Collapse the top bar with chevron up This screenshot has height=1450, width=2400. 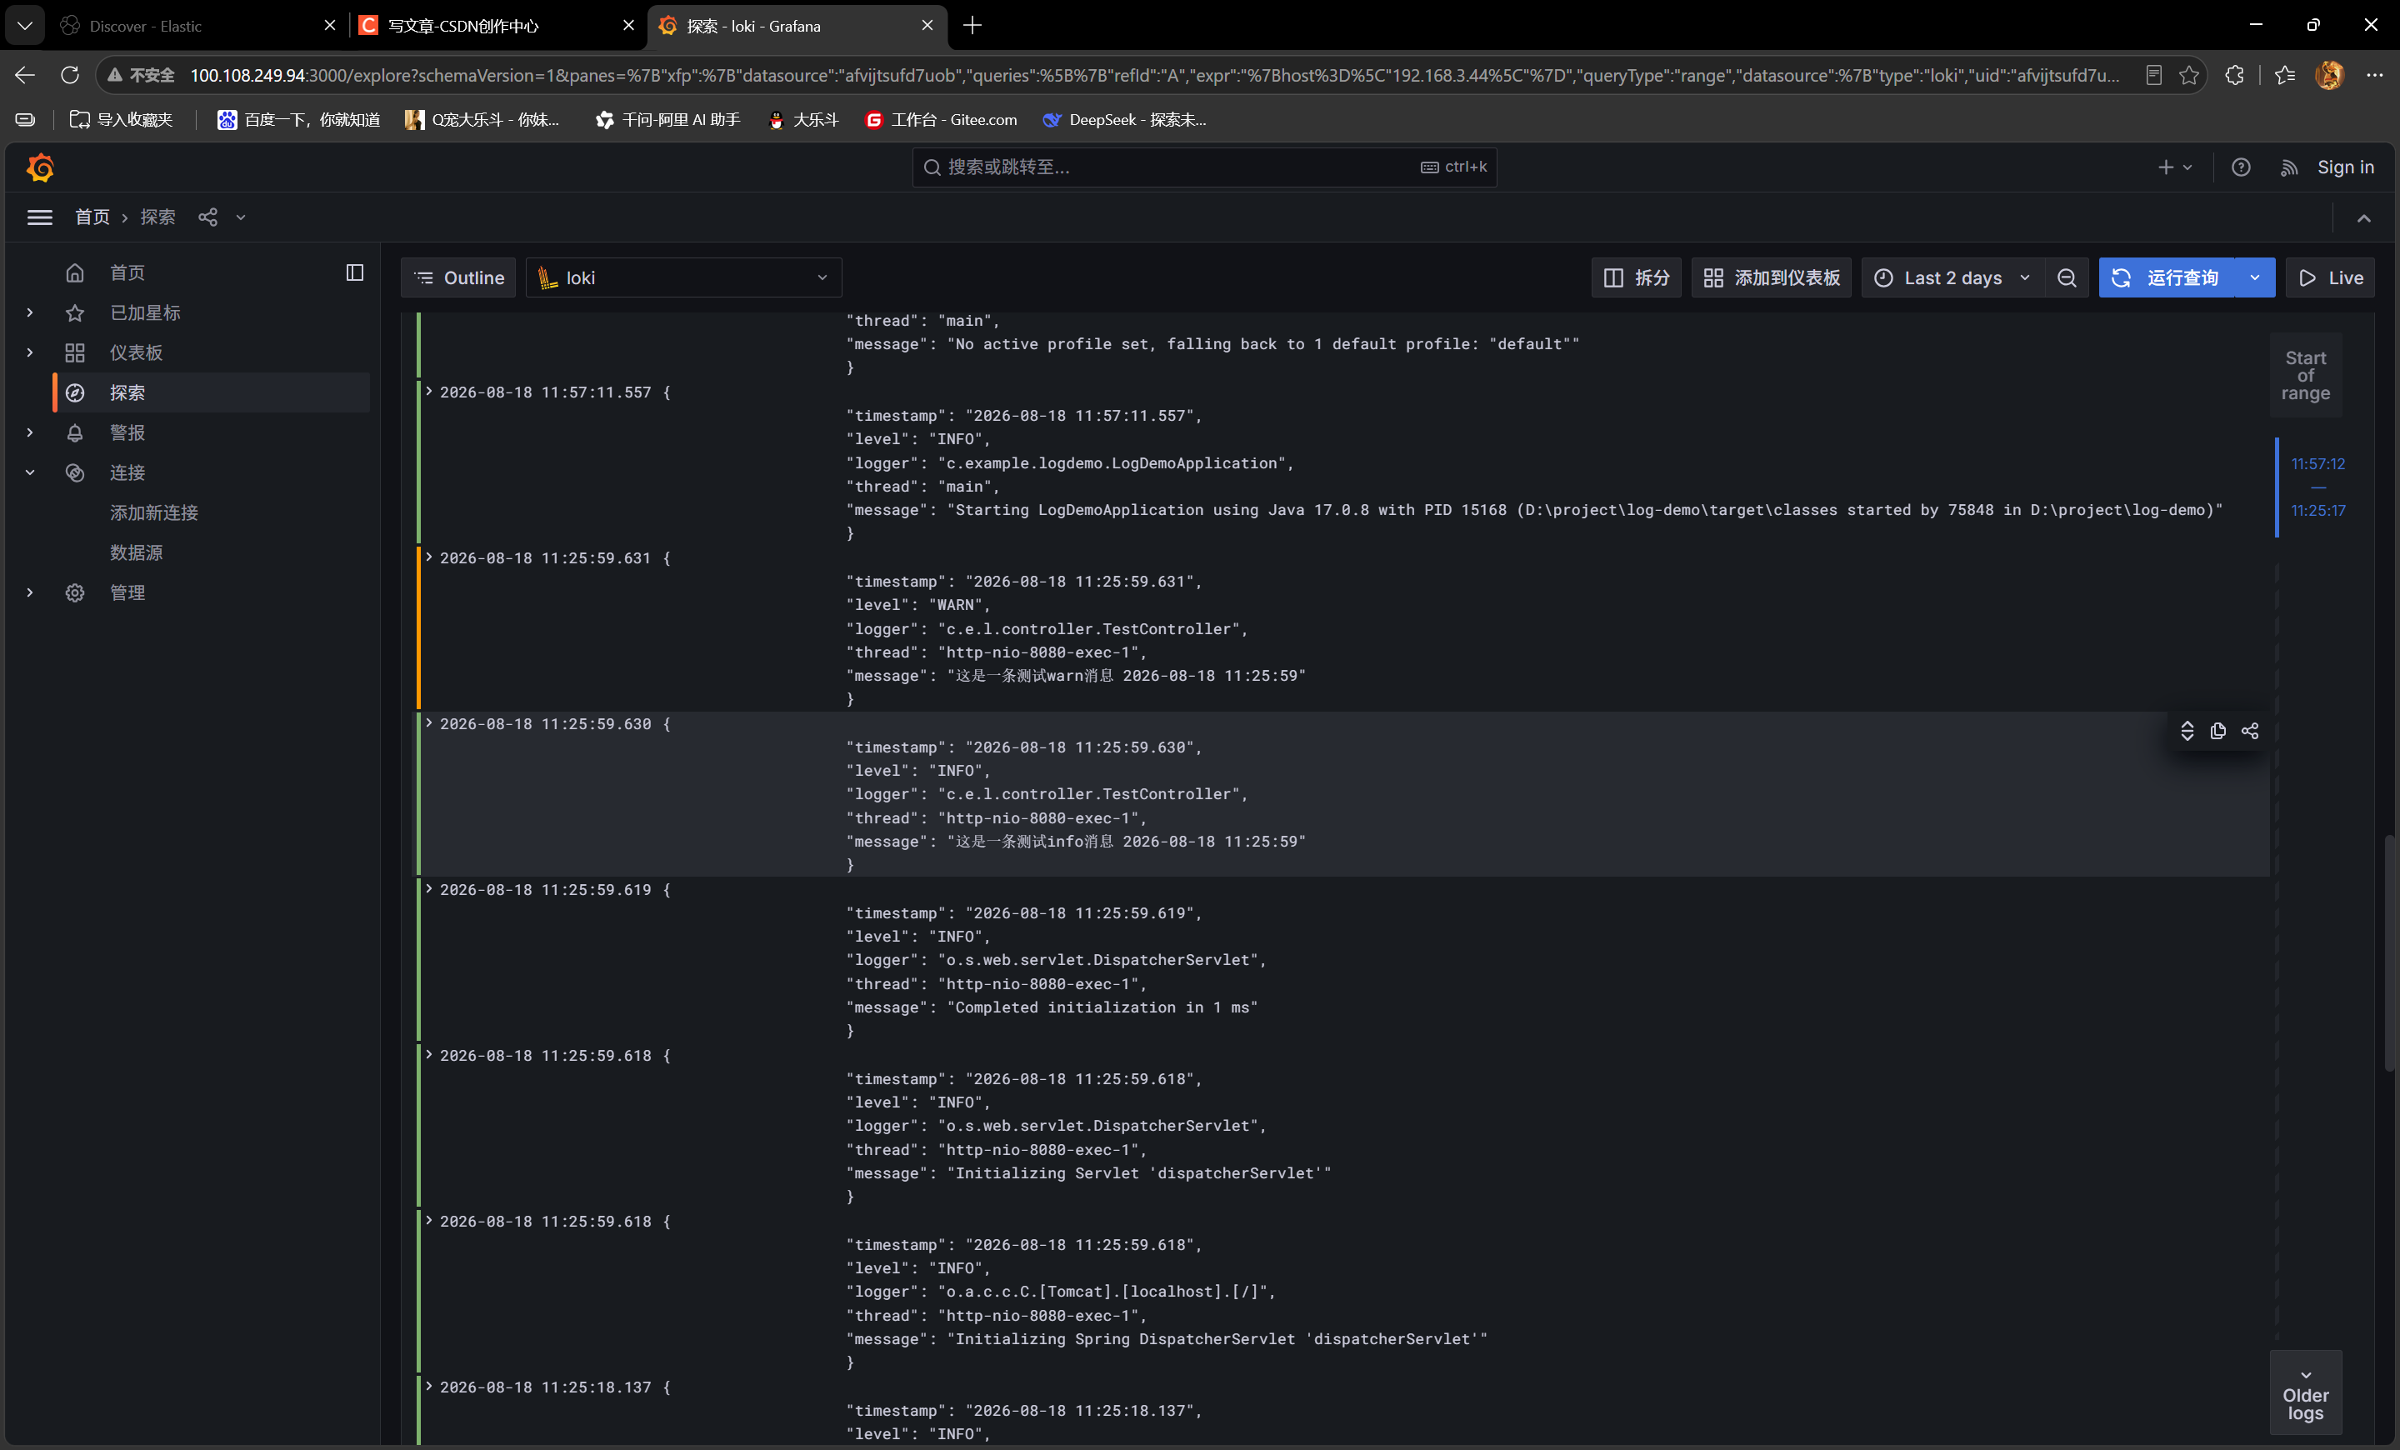[2364, 218]
